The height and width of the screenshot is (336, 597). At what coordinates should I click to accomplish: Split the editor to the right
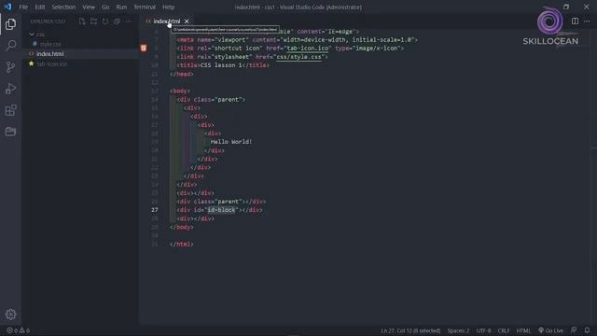575,21
